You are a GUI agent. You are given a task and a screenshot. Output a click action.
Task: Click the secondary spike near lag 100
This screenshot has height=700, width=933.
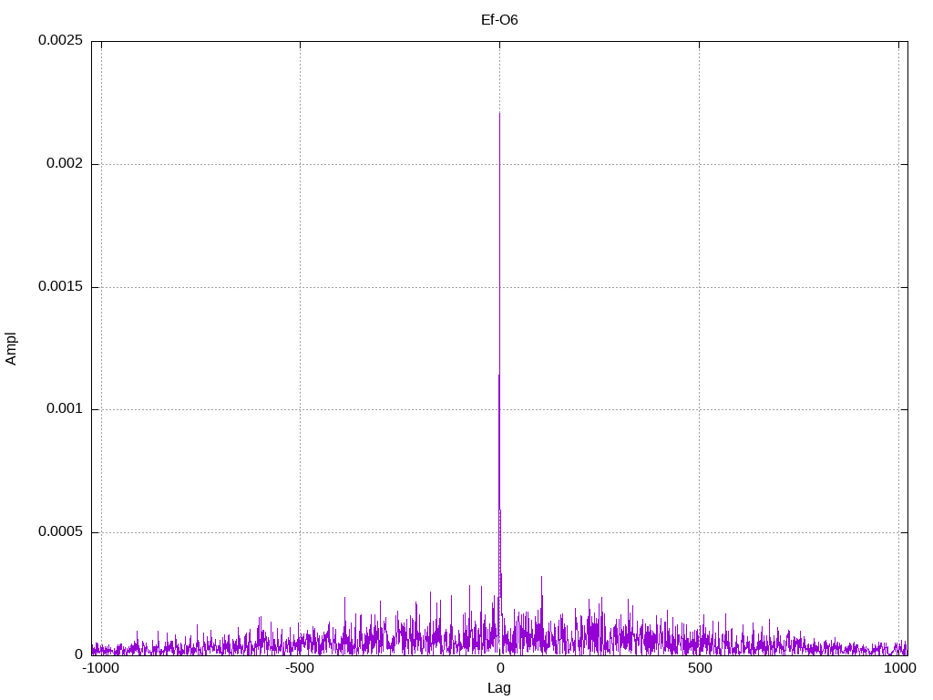point(541,578)
